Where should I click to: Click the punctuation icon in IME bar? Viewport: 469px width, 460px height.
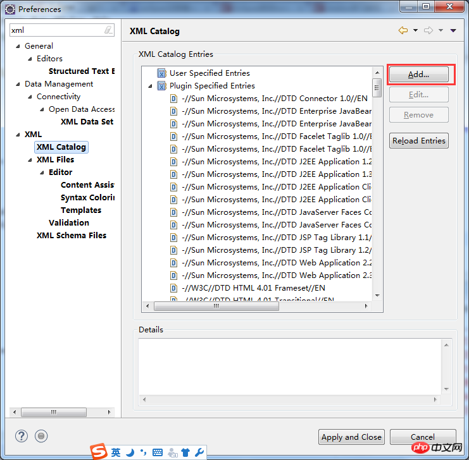coord(144,452)
